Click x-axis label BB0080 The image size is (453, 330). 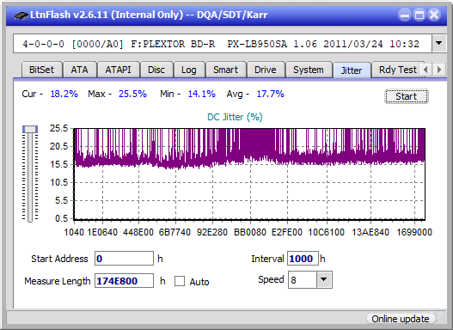[250, 232]
